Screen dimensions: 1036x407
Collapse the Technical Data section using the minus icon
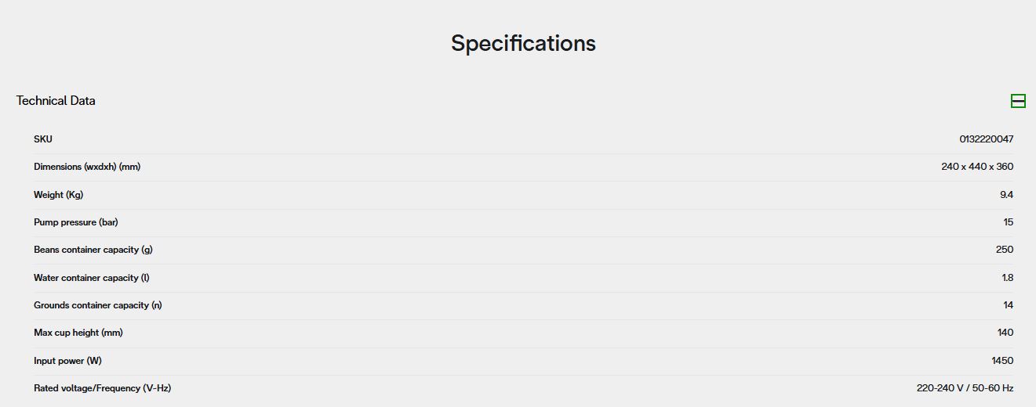pos(1018,101)
